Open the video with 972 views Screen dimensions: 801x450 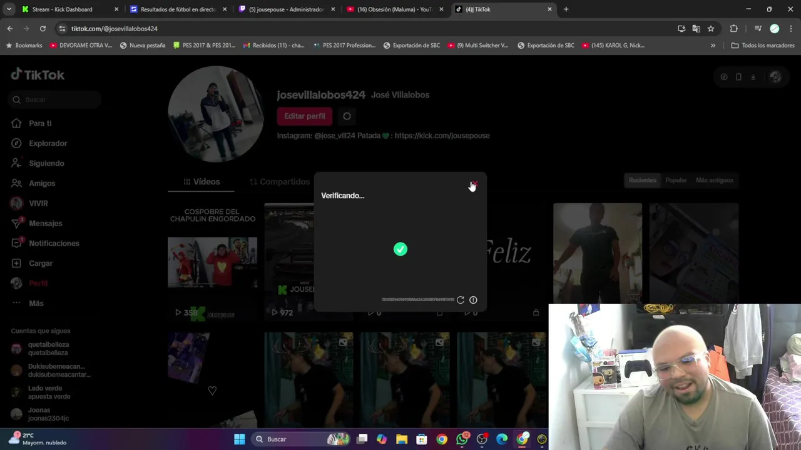coord(289,262)
